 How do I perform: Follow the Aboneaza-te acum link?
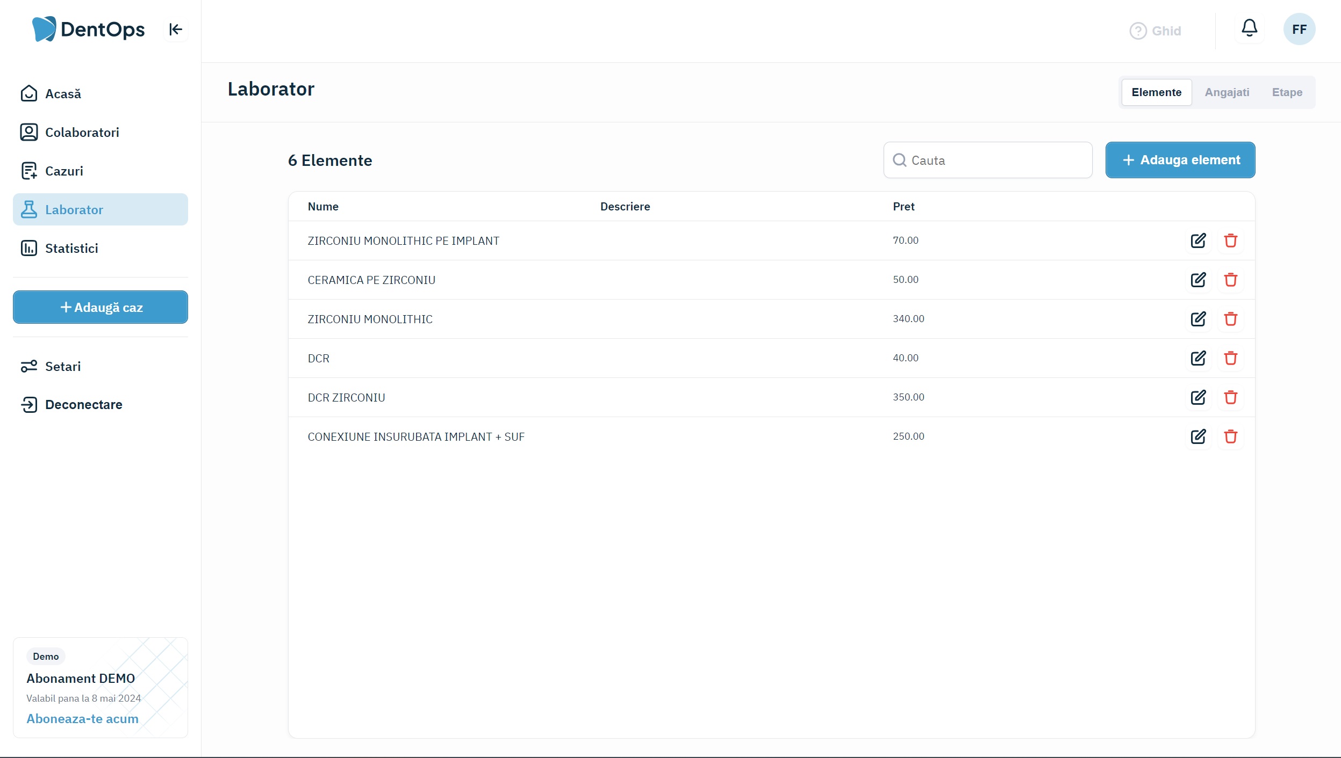coord(82,718)
